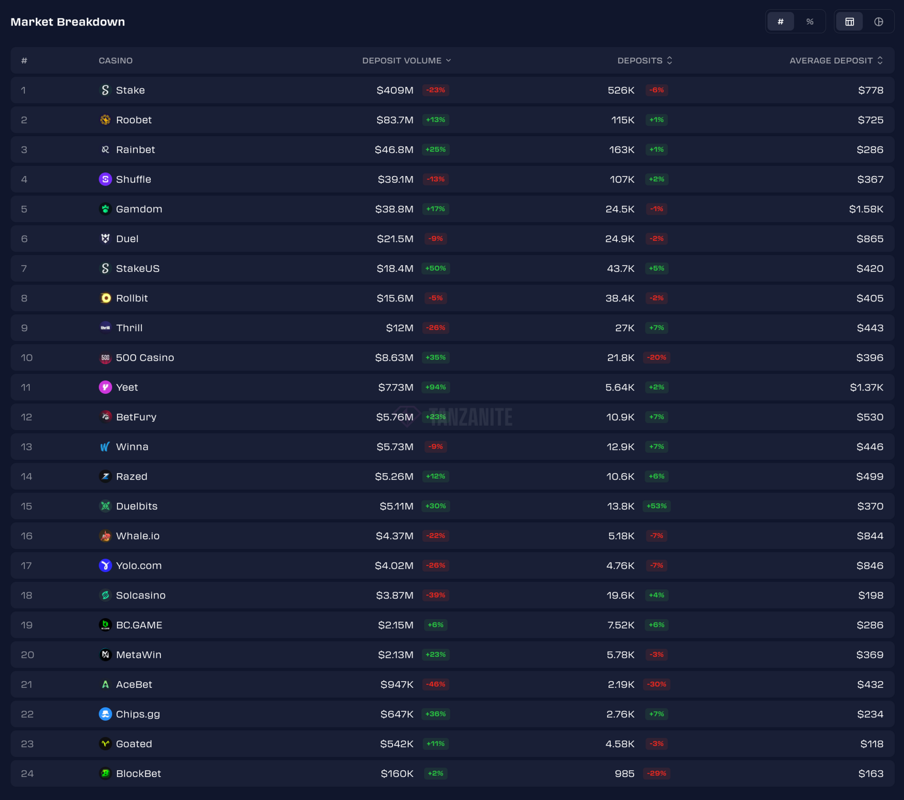904x800 pixels.
Task: Click the Chips.gg blue logo icon
Action: [x=105, y=714]
